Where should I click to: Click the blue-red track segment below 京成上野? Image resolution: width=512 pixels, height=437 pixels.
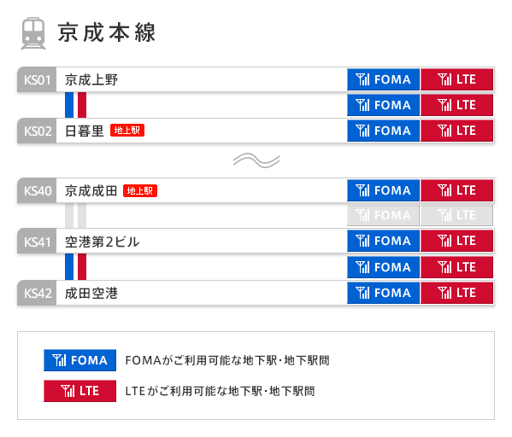point(75,105)
